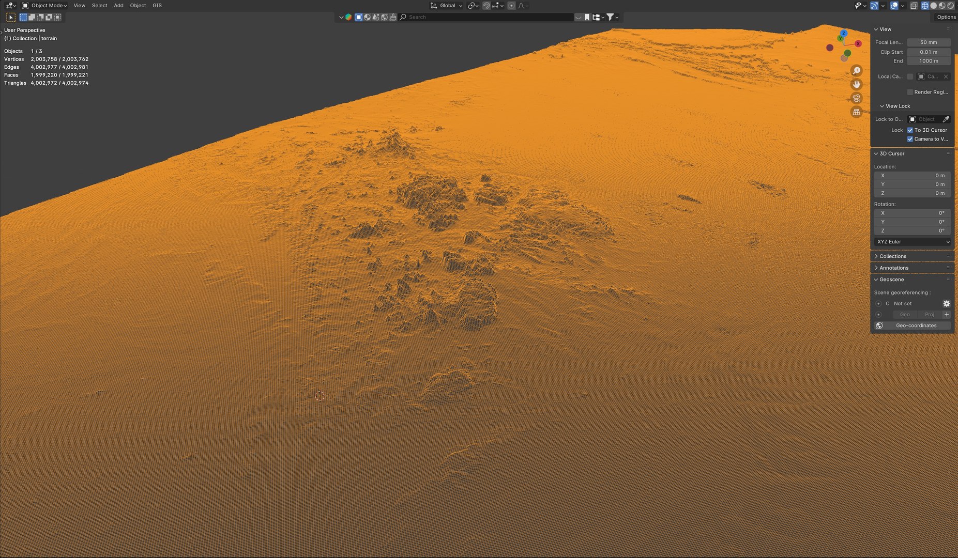Image resolution: width=958 pixels, height=558 pixels.
Task: Open Global transform orientation dropdown
Action: pyautogui.click(x=446, y=6)
